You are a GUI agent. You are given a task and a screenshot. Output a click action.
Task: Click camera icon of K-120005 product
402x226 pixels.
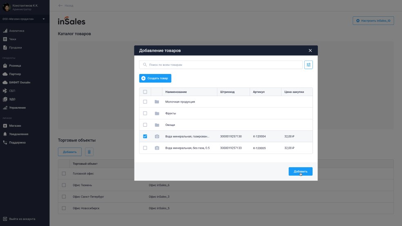pos(157,148)
